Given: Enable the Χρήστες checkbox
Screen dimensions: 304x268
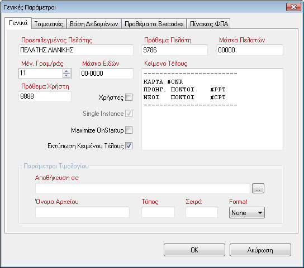Looking at the screenshot, I should [129, 98].
